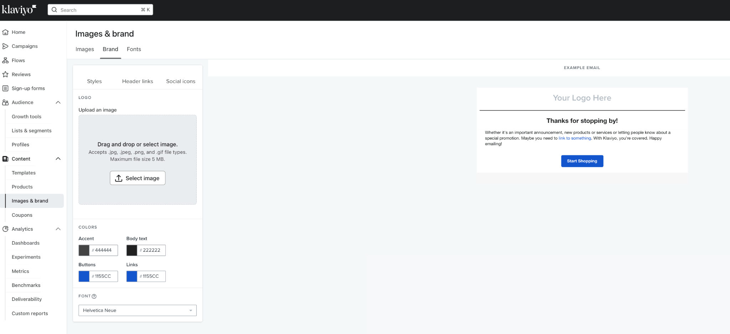Select the Brand tab
Image resolution: width=730 pixels, height=334 pixels.
pyautogui.click(x=110, y=49)
